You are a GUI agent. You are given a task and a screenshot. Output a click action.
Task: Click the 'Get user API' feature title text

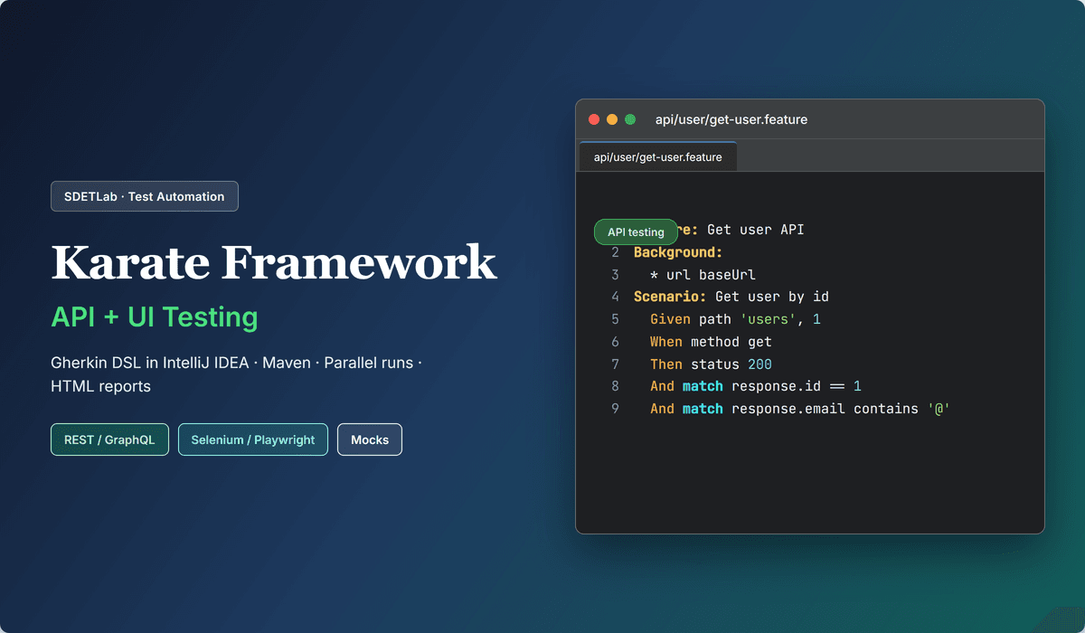click(756, 230)
